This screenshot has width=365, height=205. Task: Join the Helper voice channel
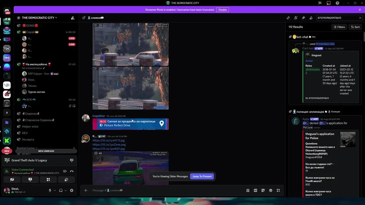point(46,126)
